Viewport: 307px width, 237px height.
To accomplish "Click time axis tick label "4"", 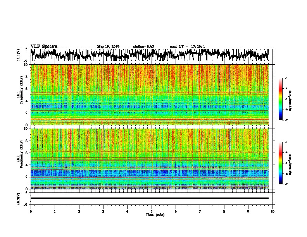I will coord(128,211).
